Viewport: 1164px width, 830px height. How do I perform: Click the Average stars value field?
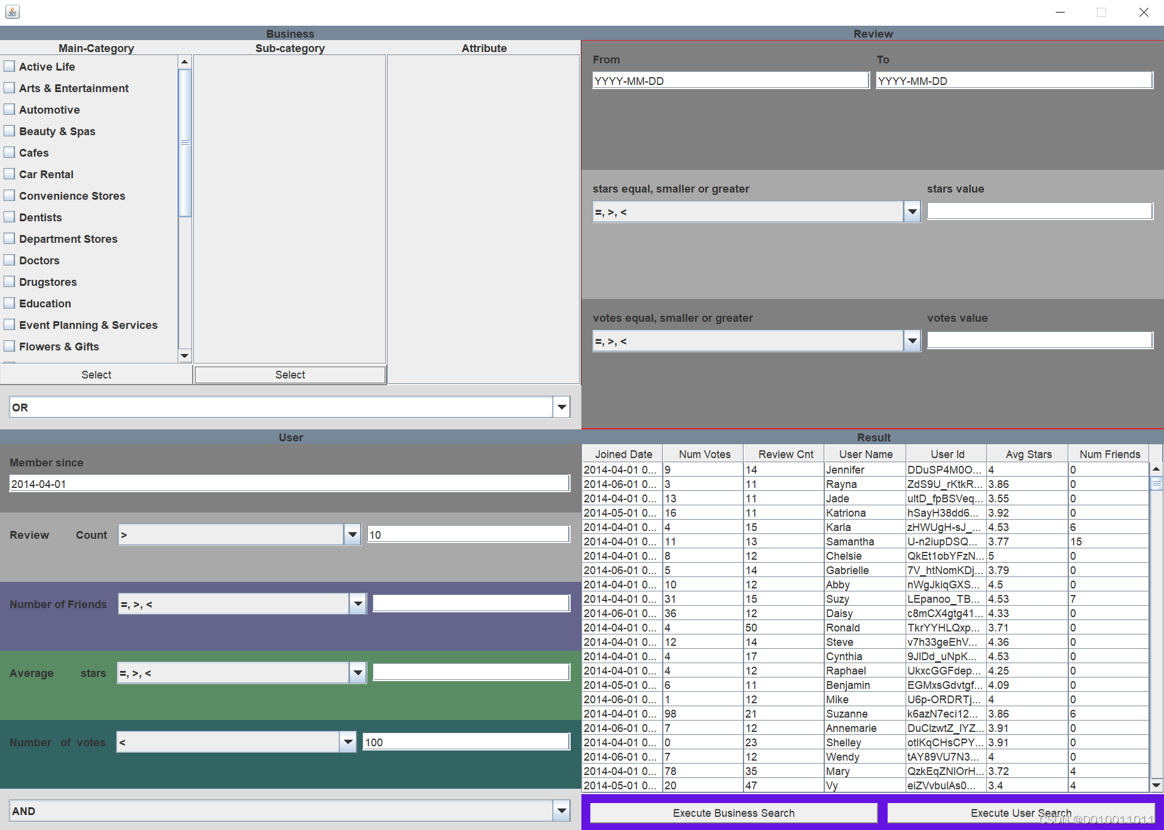click(471, 673)
